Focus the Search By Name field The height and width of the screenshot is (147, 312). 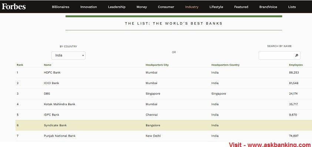pos(279,56)
